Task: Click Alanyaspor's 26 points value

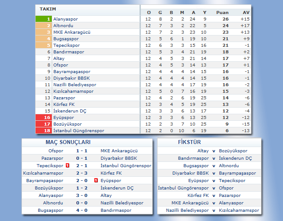Action: pyautogui.click(x=226, y=19)
